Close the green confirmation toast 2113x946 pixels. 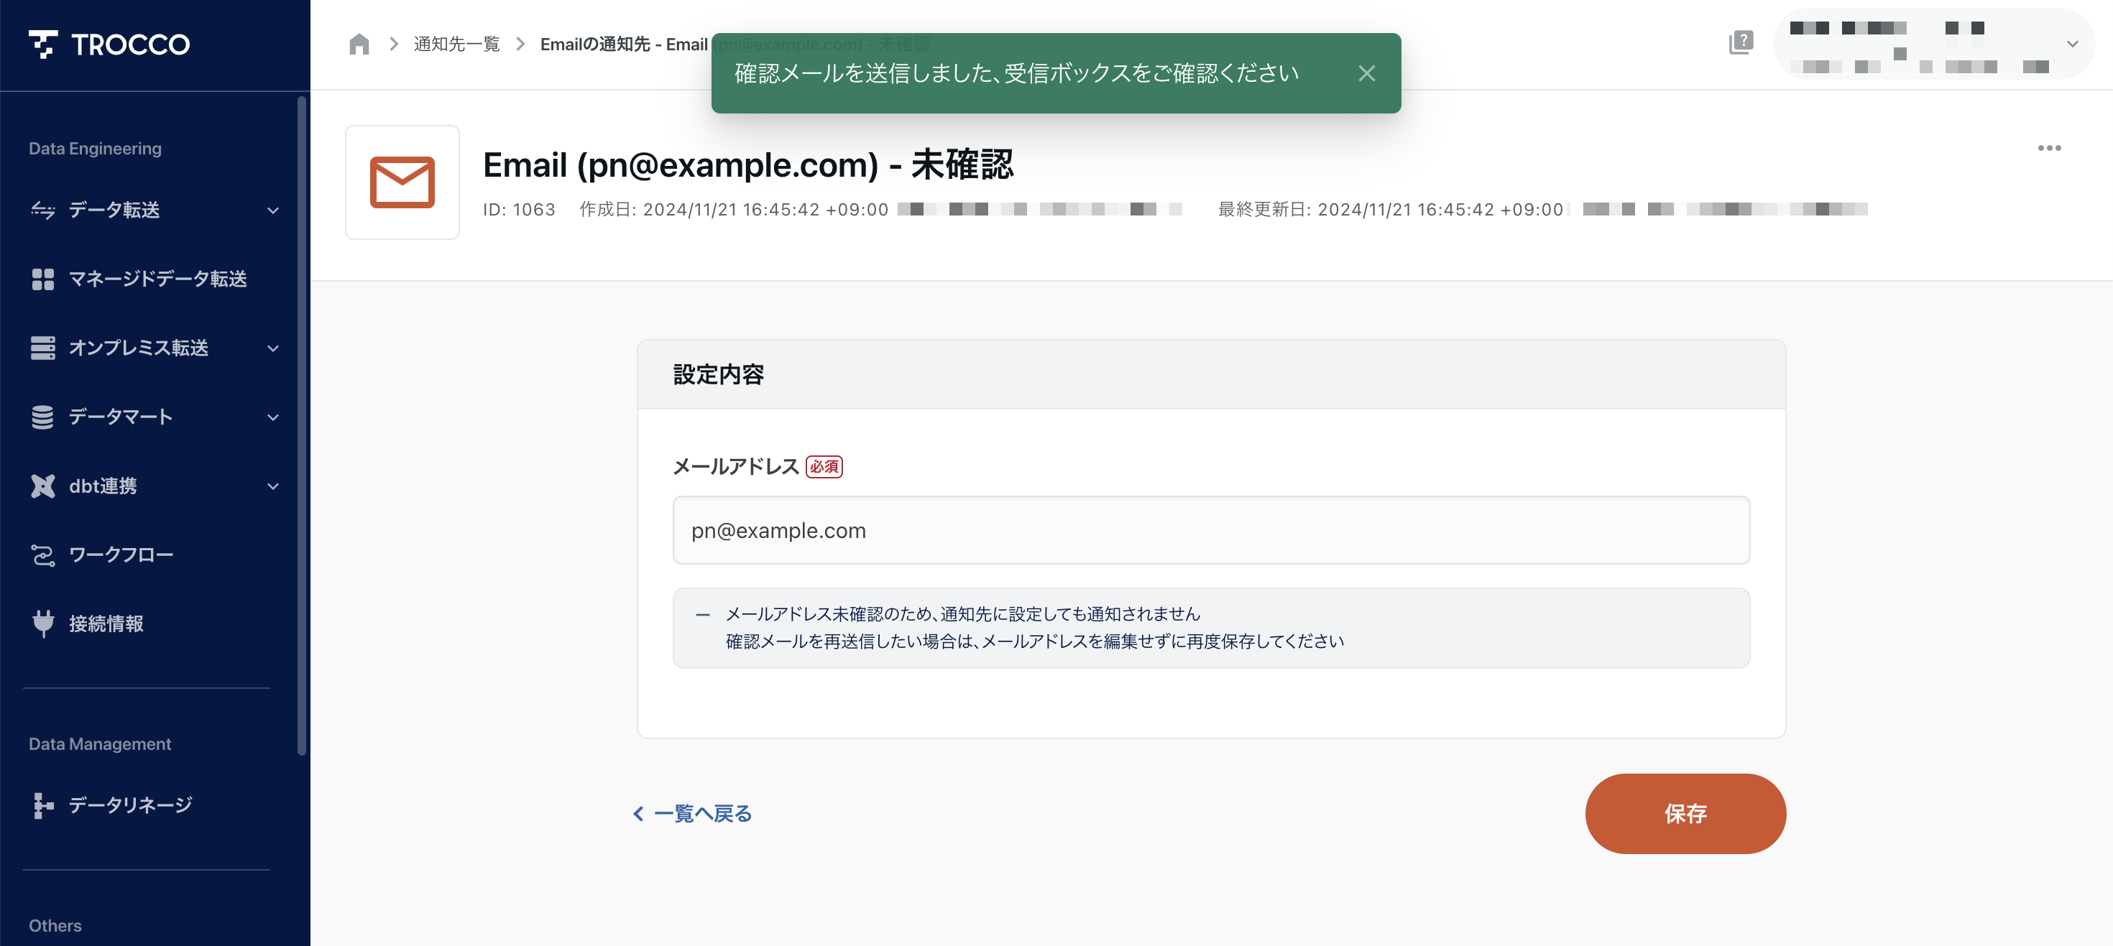[x=1366, y=74]
